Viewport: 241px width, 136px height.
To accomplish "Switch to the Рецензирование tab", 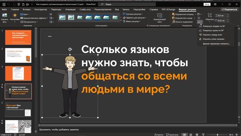I will click(x=103, y=9).
